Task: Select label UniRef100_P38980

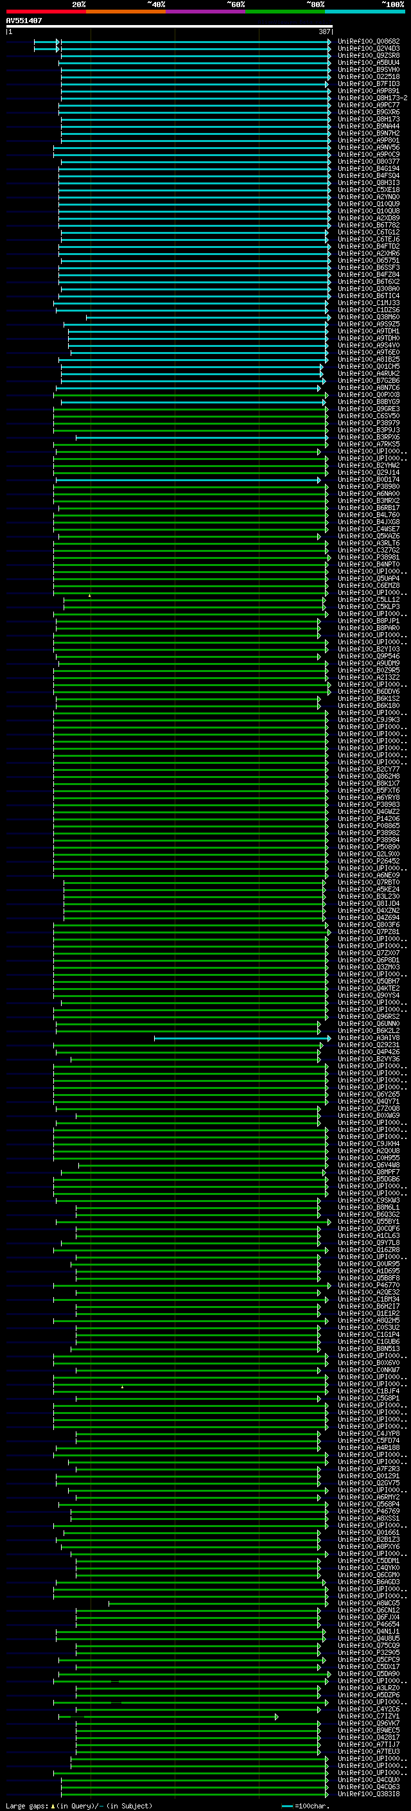Action: [x=368, y=486]
